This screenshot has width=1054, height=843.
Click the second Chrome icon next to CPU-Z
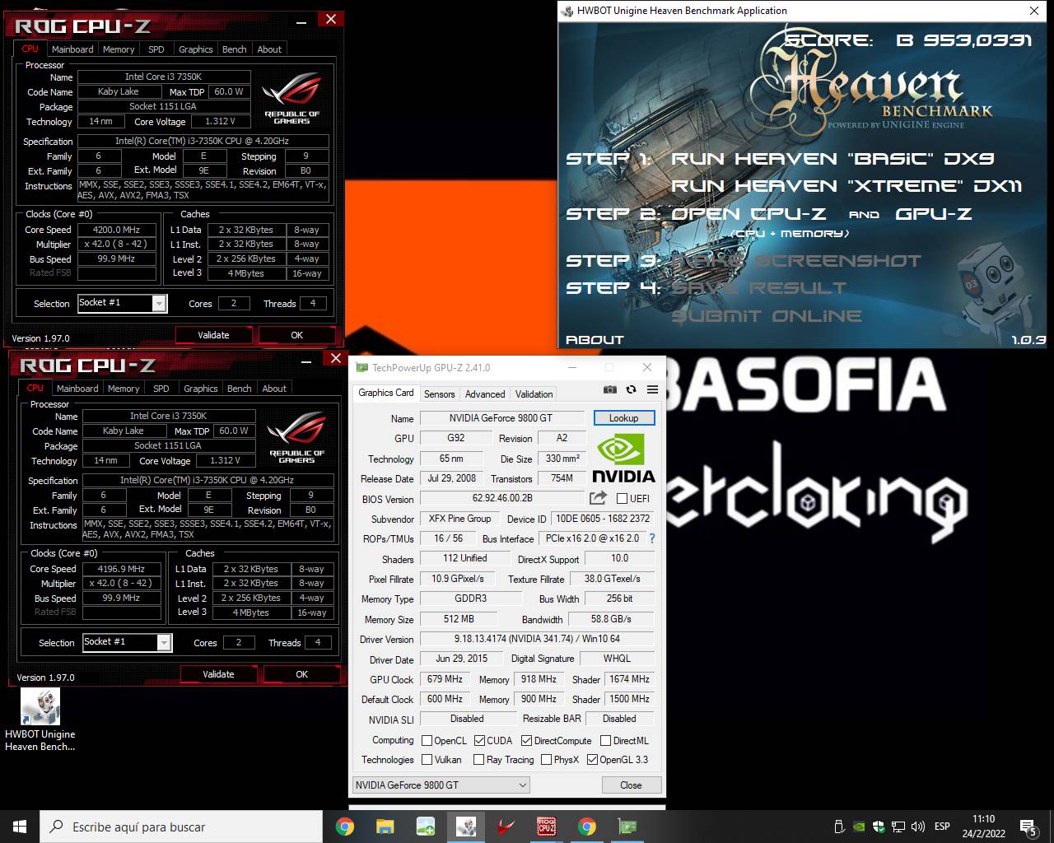pyautogui.click(x=587, y=826)
